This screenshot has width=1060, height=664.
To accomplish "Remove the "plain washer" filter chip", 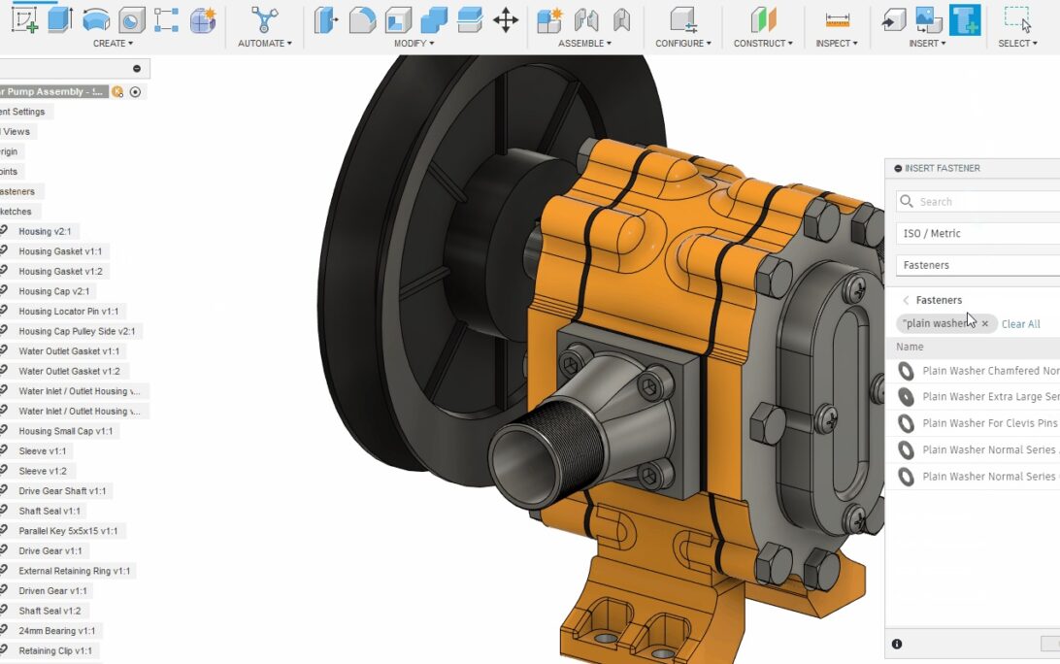I will (x=984, y=324).
